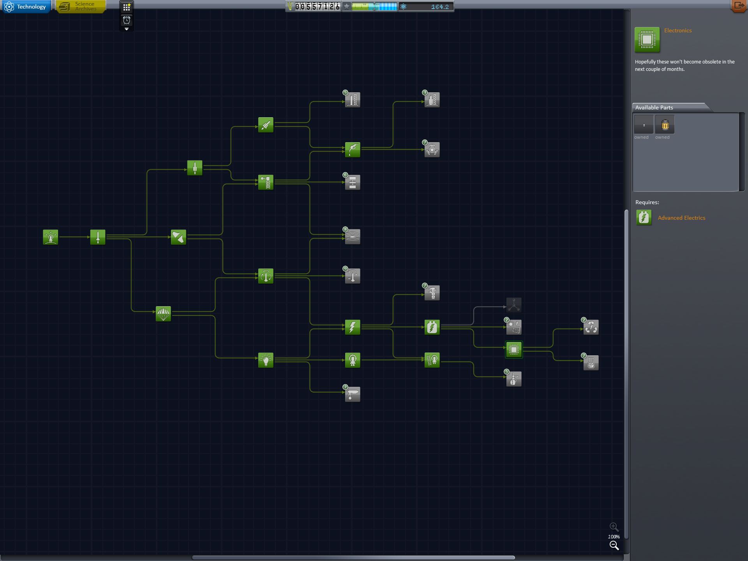This screenshot has width=748, height=561.
Task: Click the tech tree vertical scrollbar
Action: click(626, 375)
